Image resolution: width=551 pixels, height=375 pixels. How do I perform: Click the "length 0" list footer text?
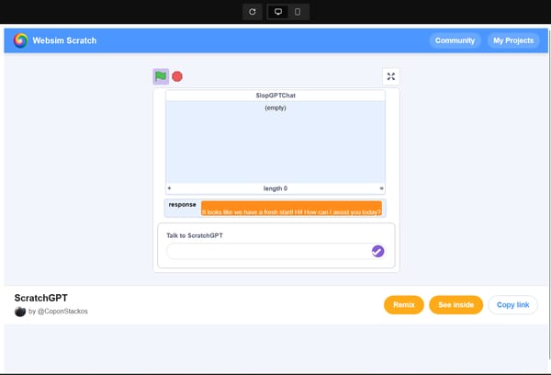coord(275,188)
